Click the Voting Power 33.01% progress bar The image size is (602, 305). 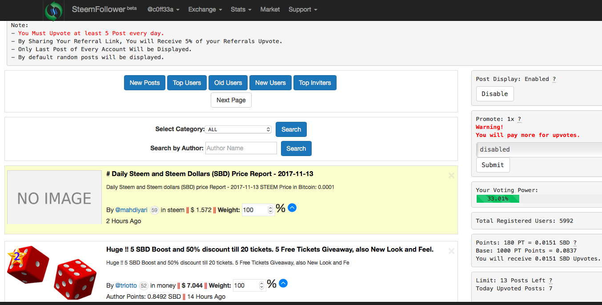498,199
